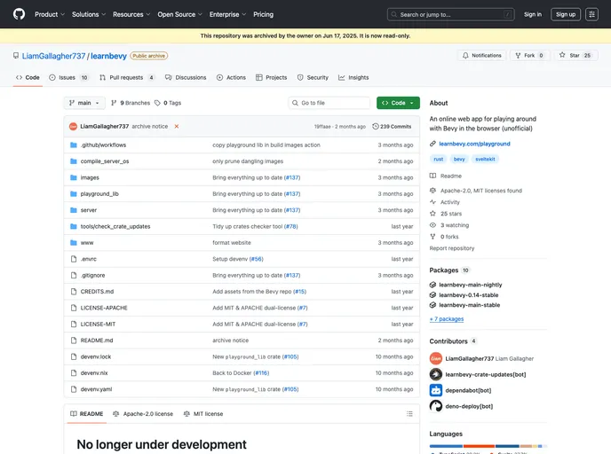Open the Discussions tab
Viewport: 611px width, 454px height.
point(186,78)
